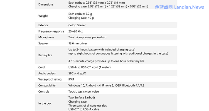Select the Touch, tap, swipe, voice text
The width and height of the screenshot is (209, 111).
[83, 92]
